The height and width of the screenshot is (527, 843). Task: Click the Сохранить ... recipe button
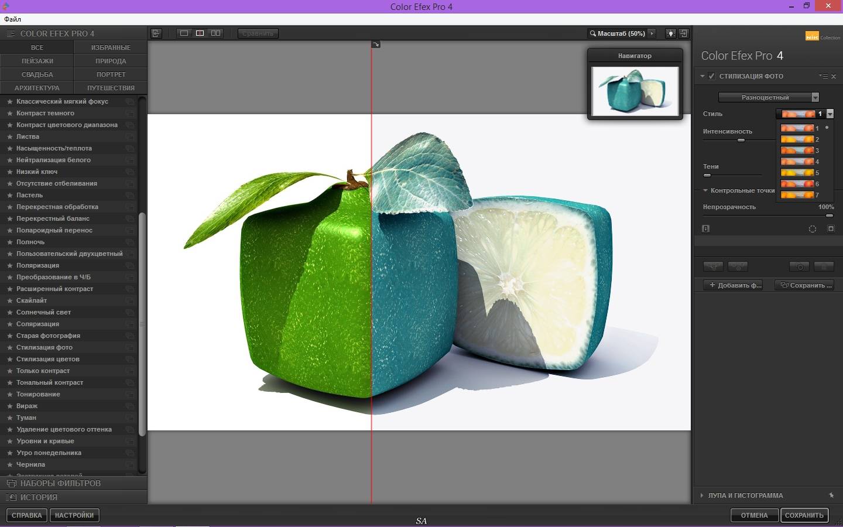805,285
